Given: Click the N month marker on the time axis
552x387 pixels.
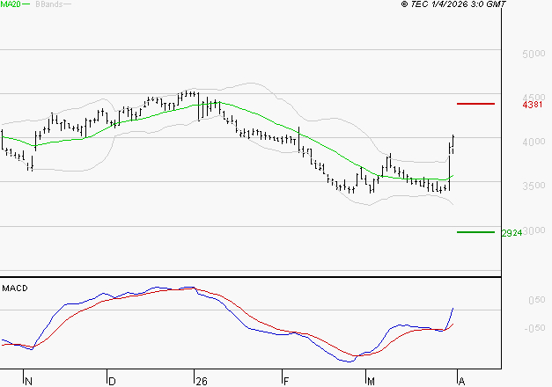Looking at the screenshot, I should (x=29, y=382).
